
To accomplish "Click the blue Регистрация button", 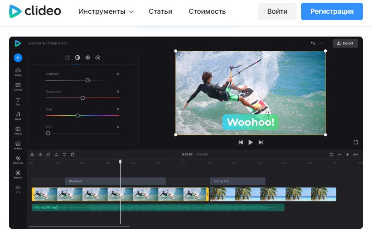I will (x=332, y=11).
